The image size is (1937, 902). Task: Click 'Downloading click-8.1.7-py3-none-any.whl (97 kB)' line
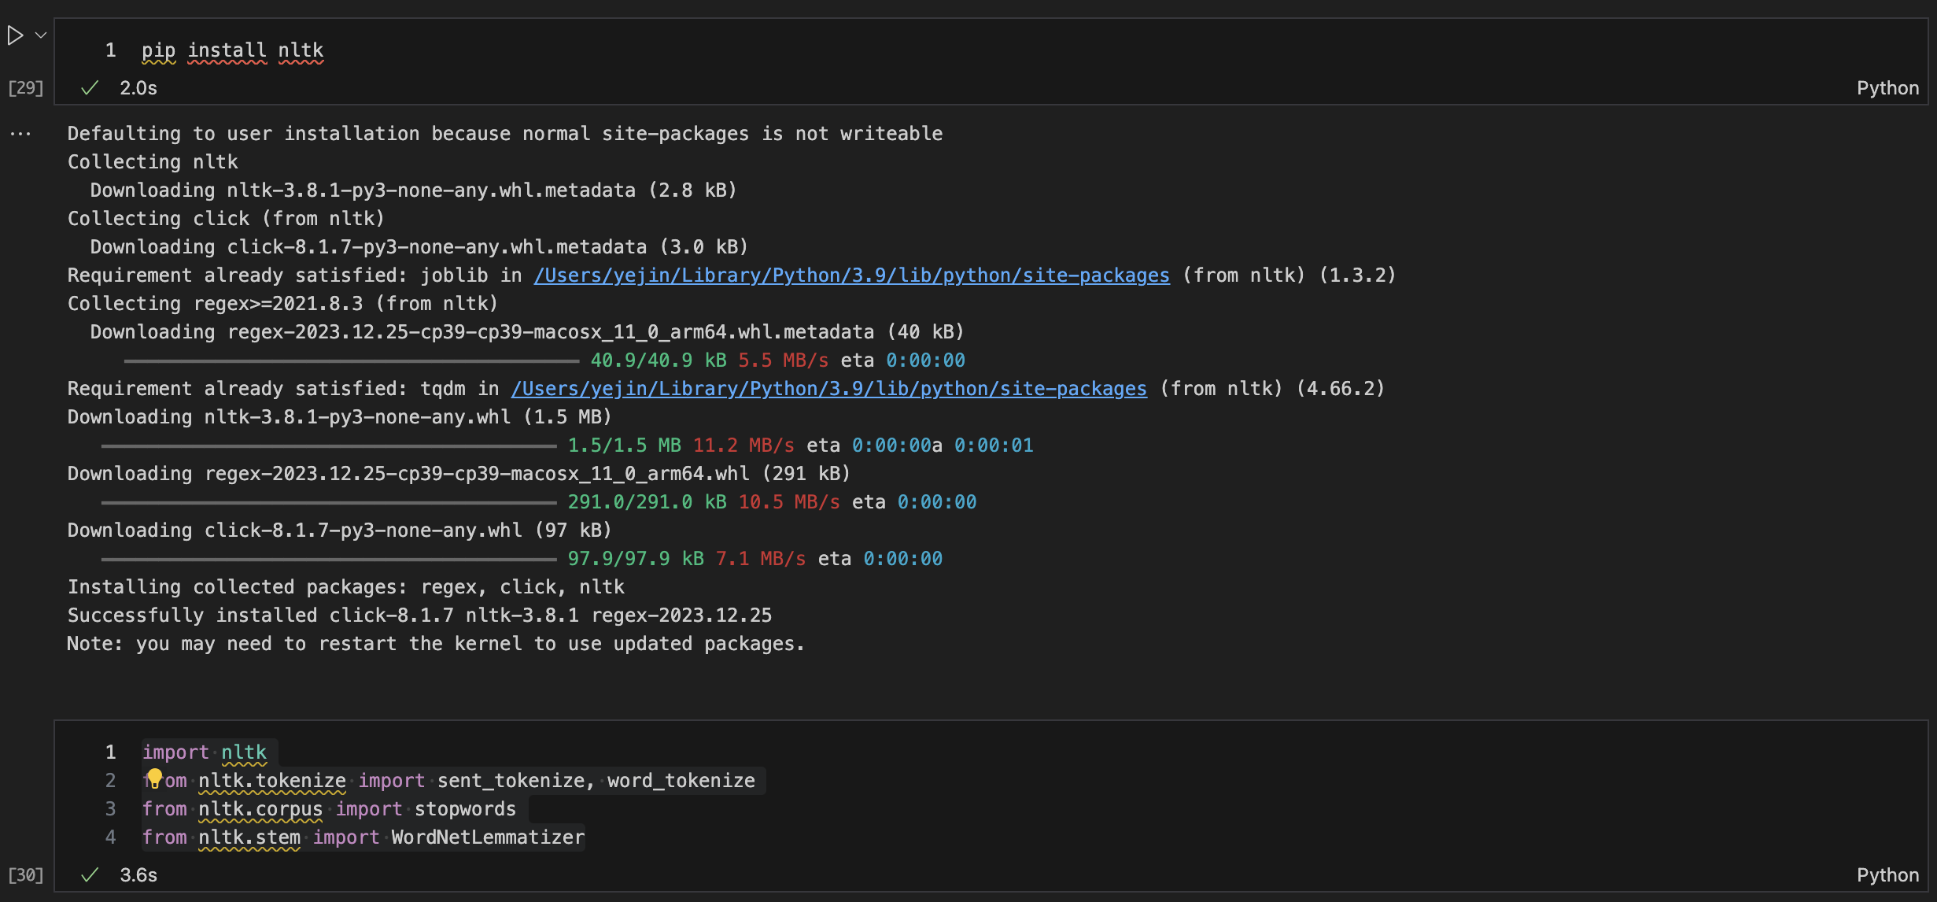tap(340, 530)
